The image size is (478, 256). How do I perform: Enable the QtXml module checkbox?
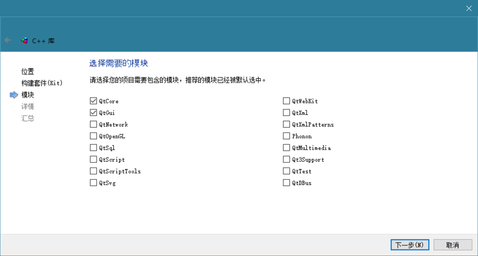click(286, 113)
